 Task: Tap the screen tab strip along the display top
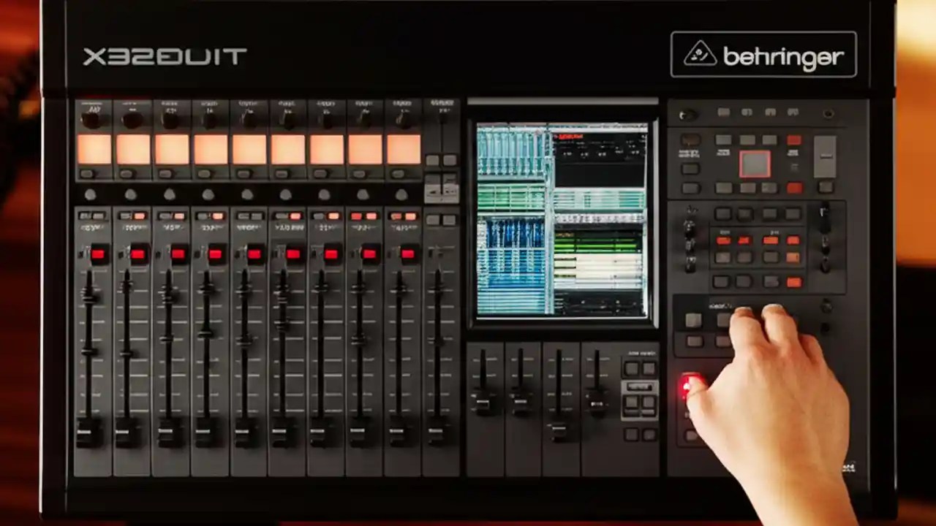tap(563, 126)
